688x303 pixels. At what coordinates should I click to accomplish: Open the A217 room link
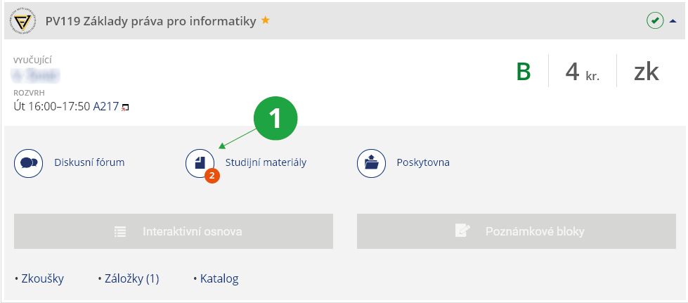click(x=105, y=107)
